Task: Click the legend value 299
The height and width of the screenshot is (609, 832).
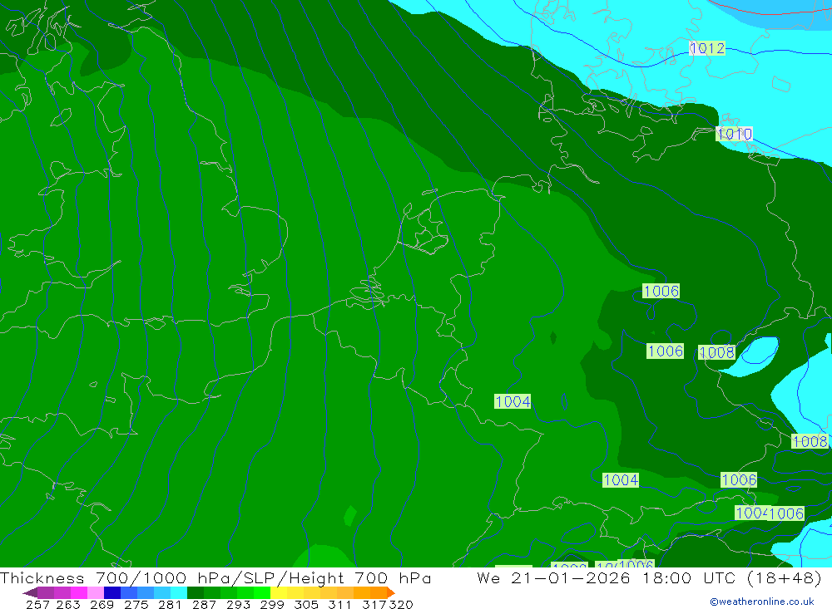Action: click(272, 604)
